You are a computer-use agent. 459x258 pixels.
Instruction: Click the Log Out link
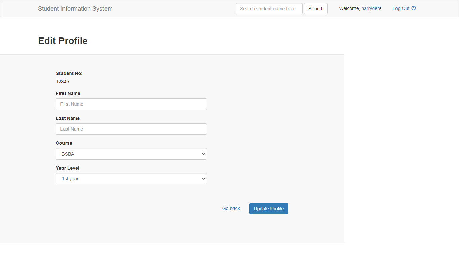401,8
